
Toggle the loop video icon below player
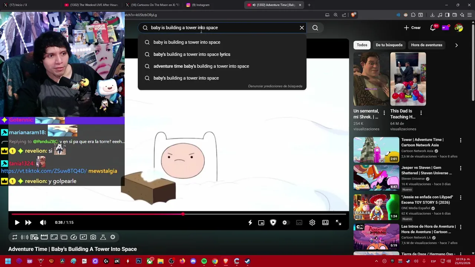[x=15, y=237]
